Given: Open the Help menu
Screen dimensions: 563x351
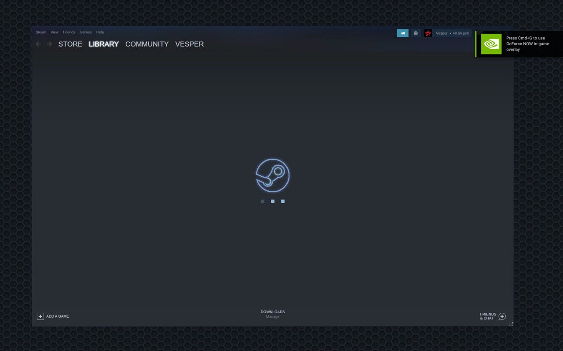Looking at the screenshot, I should point(100,32).
